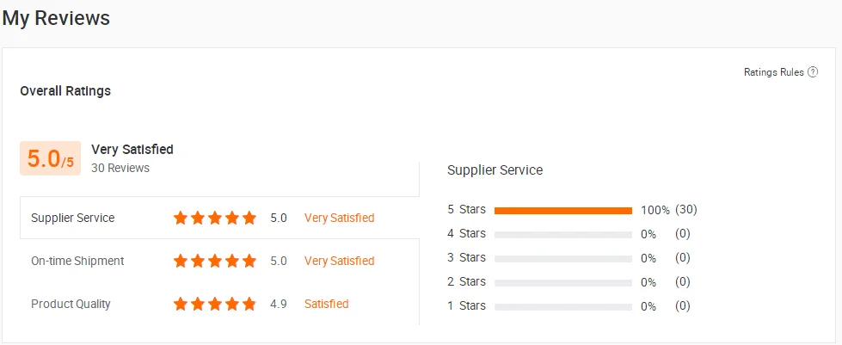Screen dimensions: 842x345
Task: Click the 100% (30) count for 5 Stars
Action: [x=669, y=210]
